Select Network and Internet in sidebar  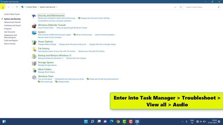click(x=12, y=22)
